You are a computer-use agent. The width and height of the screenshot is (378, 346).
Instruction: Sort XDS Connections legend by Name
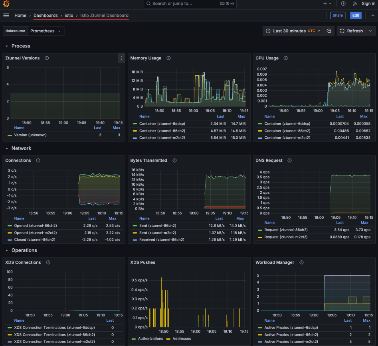[19, 321]
